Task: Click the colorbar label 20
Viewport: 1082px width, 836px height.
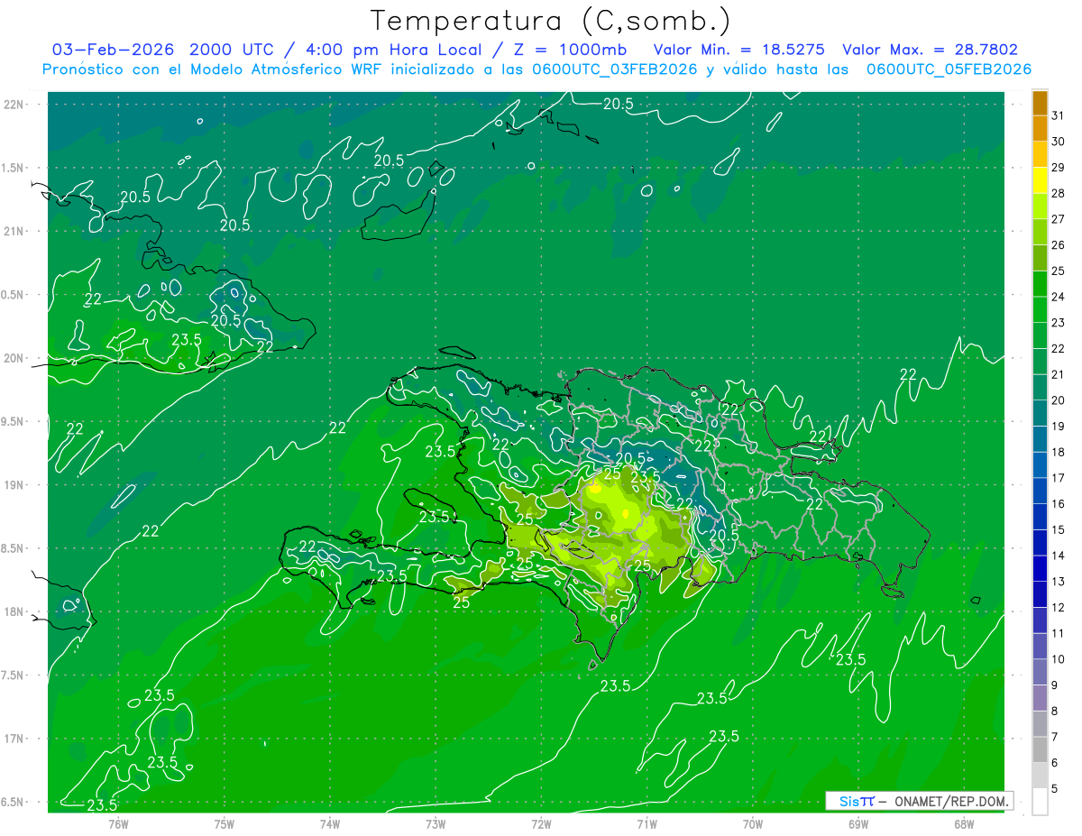Action: [x=1058, y=400]
